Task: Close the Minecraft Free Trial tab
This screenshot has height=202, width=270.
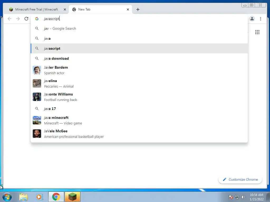Action: pos(65,9)
